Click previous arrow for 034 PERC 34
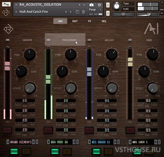This screenshot has height=157, width=164. 49,142
